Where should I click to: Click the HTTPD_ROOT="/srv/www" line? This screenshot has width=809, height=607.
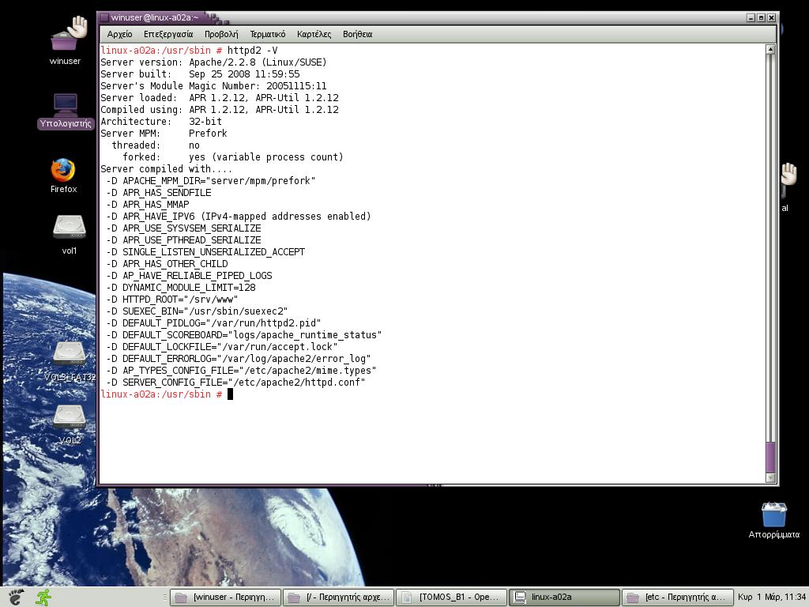[x=171, y=300]
